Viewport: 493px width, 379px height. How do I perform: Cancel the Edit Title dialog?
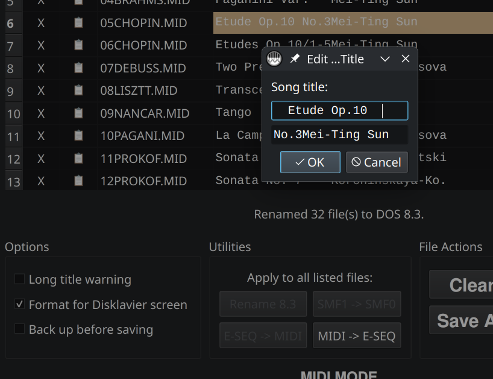click(x=377, y=162)
